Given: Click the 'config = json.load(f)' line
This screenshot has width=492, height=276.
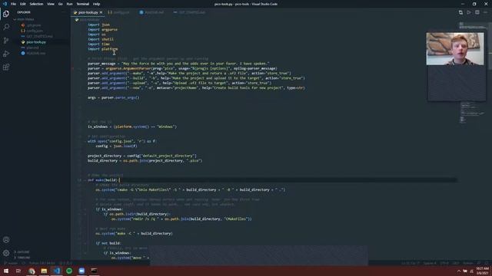Looking at the screenshot, I should (116, 146).
